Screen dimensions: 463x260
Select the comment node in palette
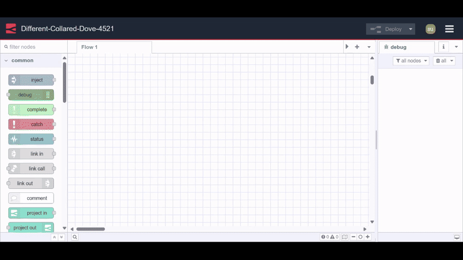tap(31, 198)
